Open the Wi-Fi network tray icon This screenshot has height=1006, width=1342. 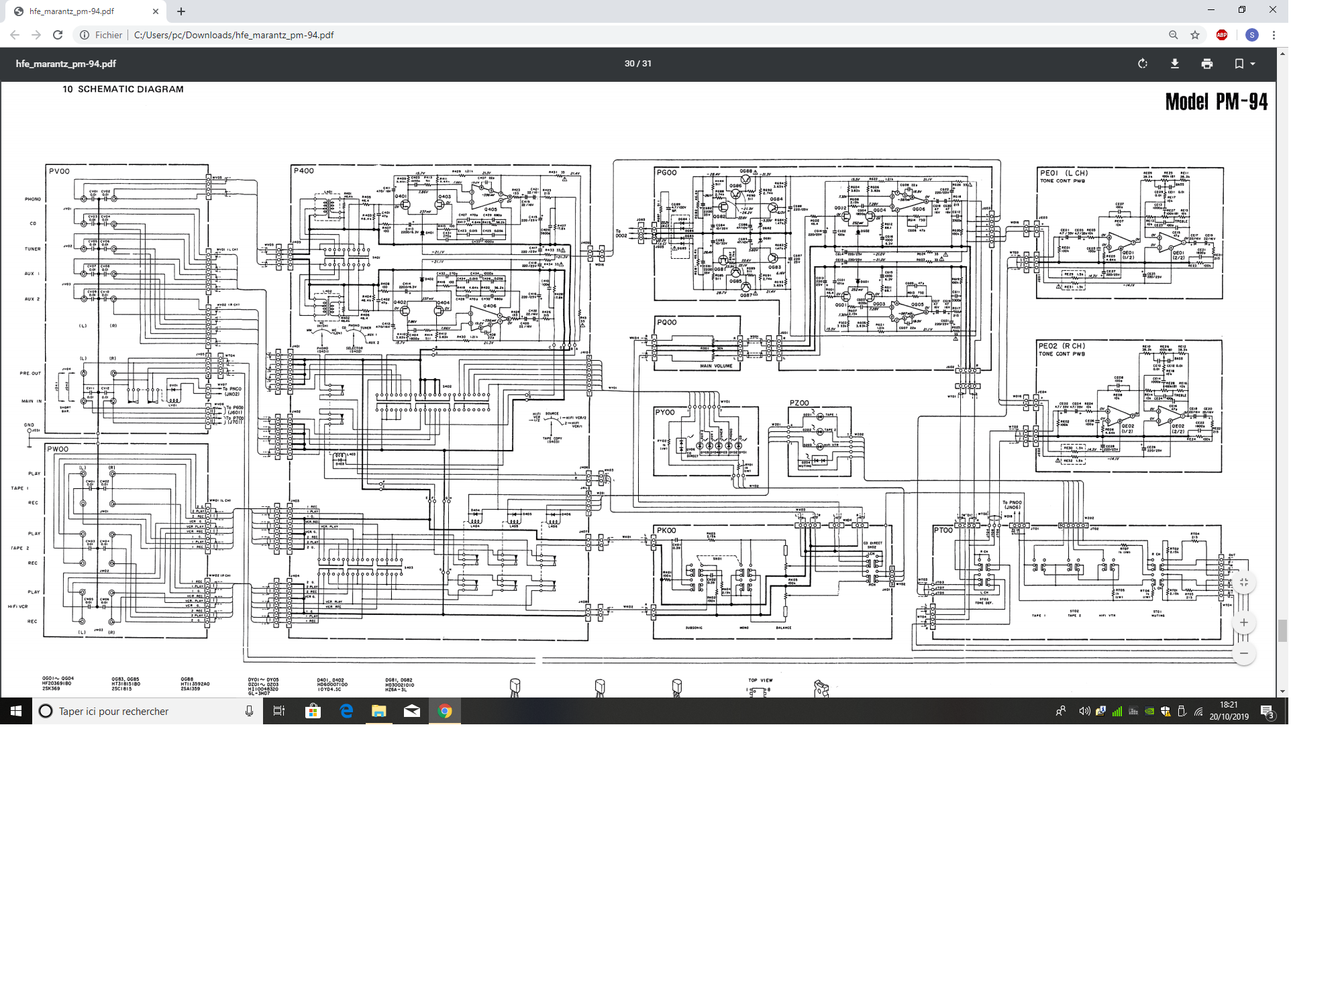pyautogui.click(x=1198, y=711)
